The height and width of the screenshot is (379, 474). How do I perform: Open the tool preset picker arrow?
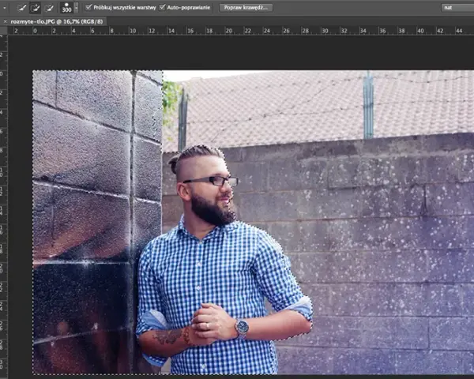pos(4,8)
